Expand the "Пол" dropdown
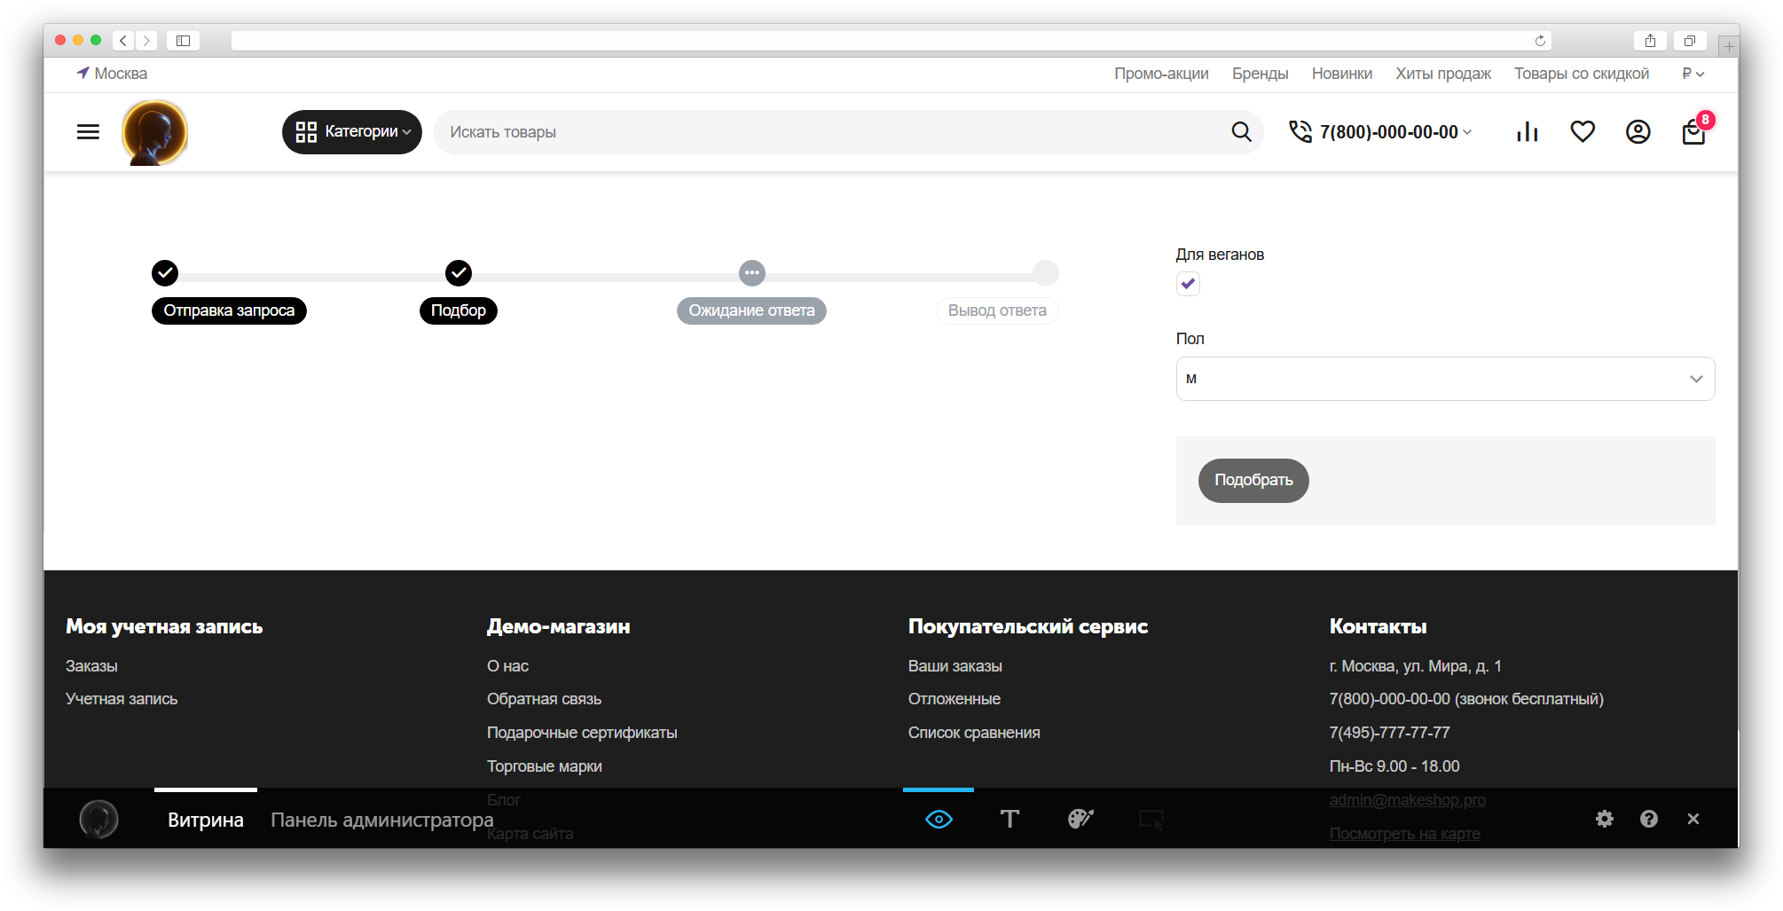The image size is (1783, 911). 1444,379
